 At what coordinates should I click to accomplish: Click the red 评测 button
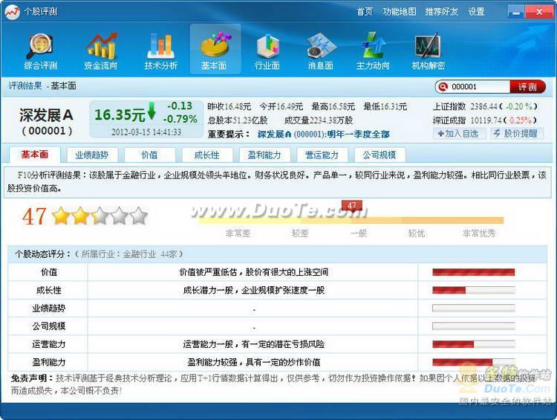[x=527, y=87]
